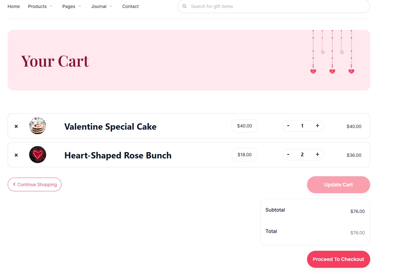Screen dimensions: 402x276
Task: Expand the Journal dropdown menu
Action: [x=102, y=6]
